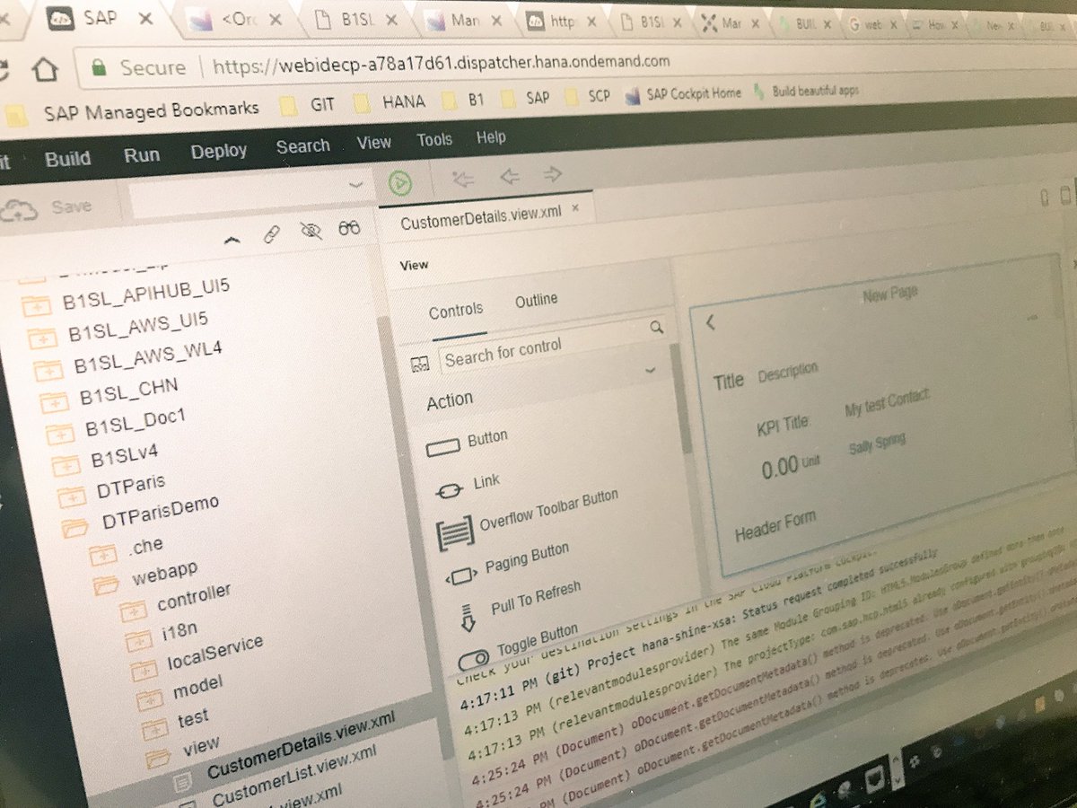This screenshot has width=1077, height=808.
Task: Close the CustomerDetails.view.xml editor tab
Action: [575, 208]
